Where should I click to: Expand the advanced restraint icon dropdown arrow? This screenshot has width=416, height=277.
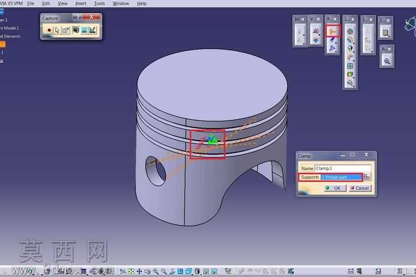tap(336, 52)
